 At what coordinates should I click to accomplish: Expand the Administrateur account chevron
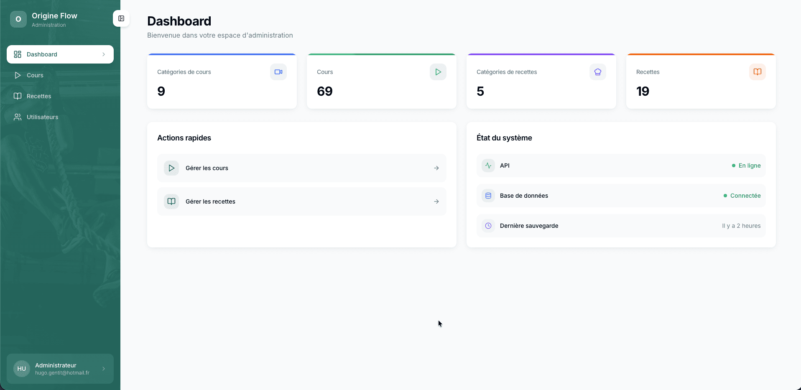click(103, 369)
